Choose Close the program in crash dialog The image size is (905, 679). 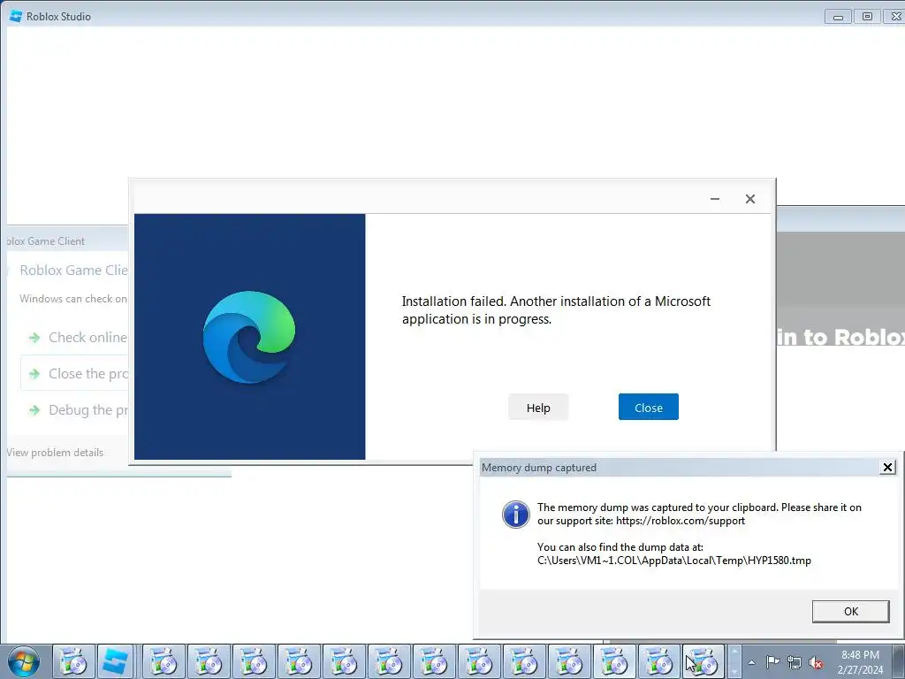pos(74,374)
